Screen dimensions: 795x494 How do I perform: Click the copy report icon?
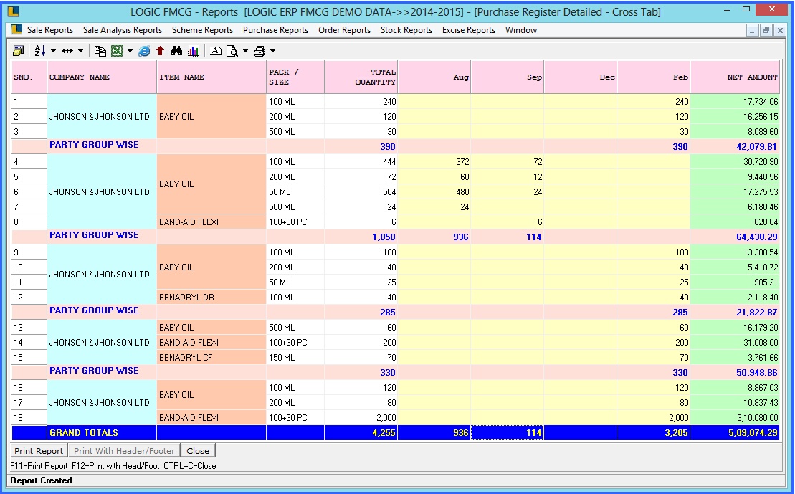click(x=100, y=51)
